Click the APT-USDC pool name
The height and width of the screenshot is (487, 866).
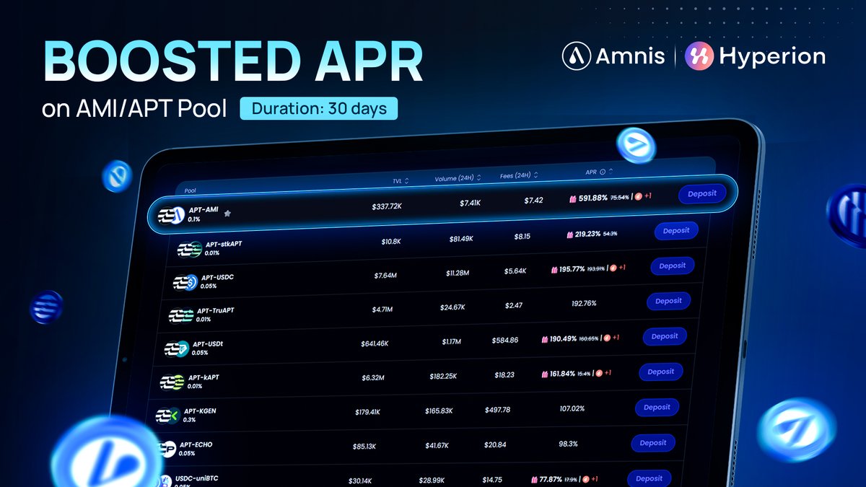[x=217, y=277]
